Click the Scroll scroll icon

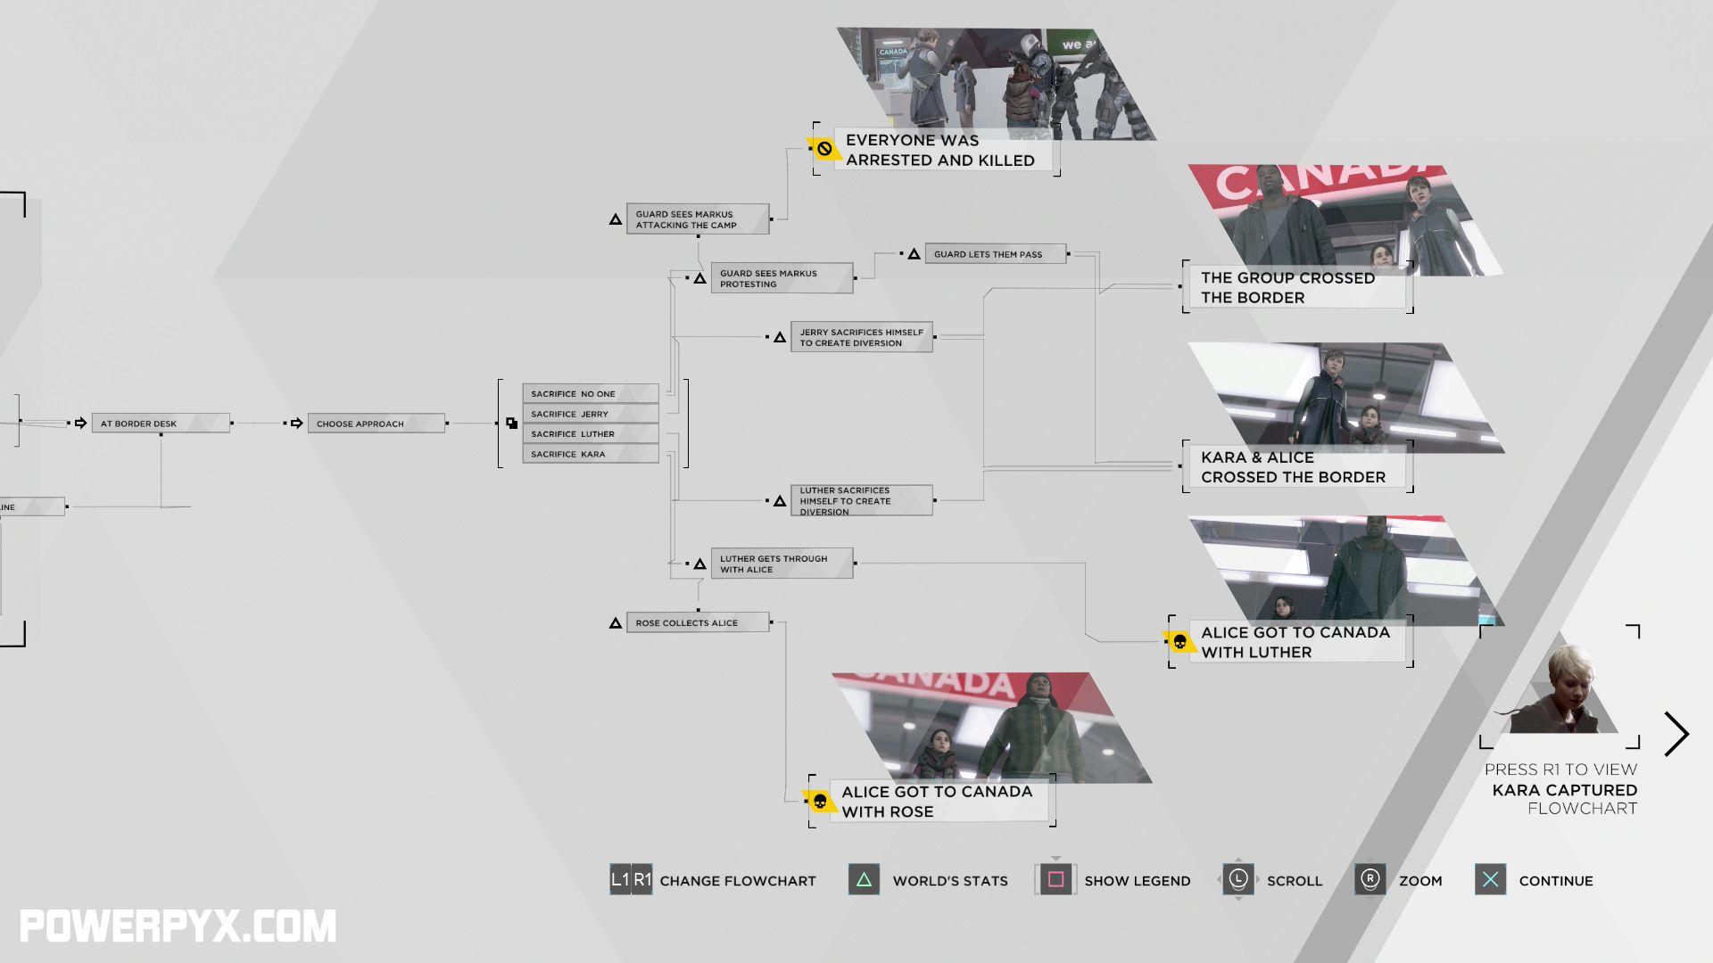click(1236, 879)
